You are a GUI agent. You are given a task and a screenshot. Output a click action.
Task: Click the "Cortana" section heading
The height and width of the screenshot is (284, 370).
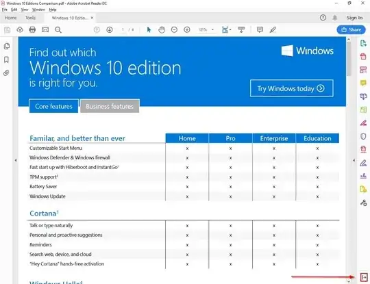[x=44, y=214]
